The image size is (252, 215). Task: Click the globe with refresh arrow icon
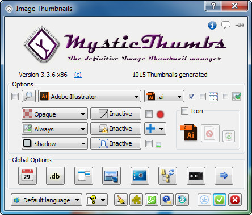[x=182, y=200]
